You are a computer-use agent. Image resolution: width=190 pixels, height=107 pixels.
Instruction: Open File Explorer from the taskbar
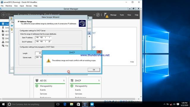click(x=72, y=104)
